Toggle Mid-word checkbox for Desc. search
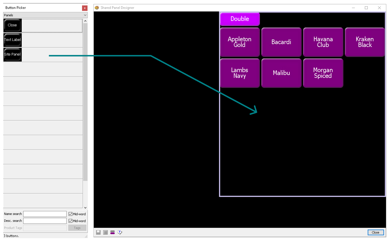 (x=71, y=221)
